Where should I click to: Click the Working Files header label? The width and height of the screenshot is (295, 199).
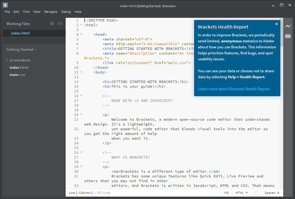[x=18, y=24]
